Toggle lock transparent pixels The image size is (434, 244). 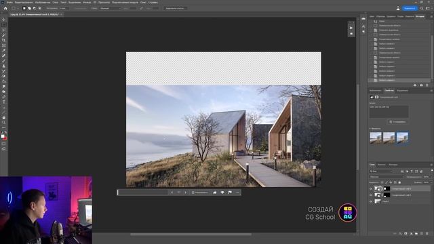coord(382,182)
